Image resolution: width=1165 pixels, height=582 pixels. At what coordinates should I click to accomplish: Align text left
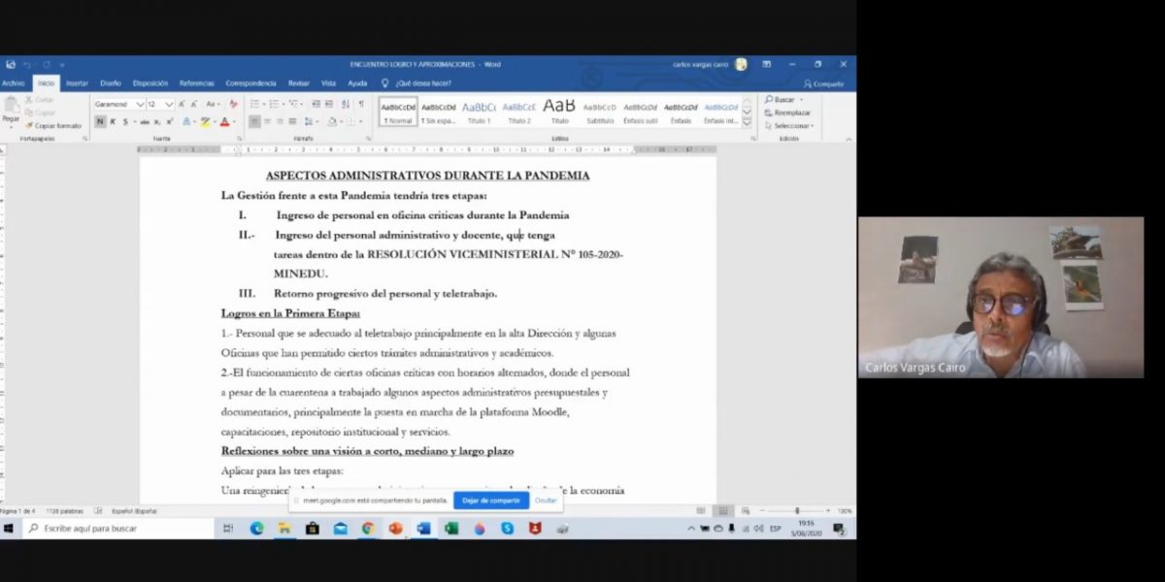(x=254, y=121)
